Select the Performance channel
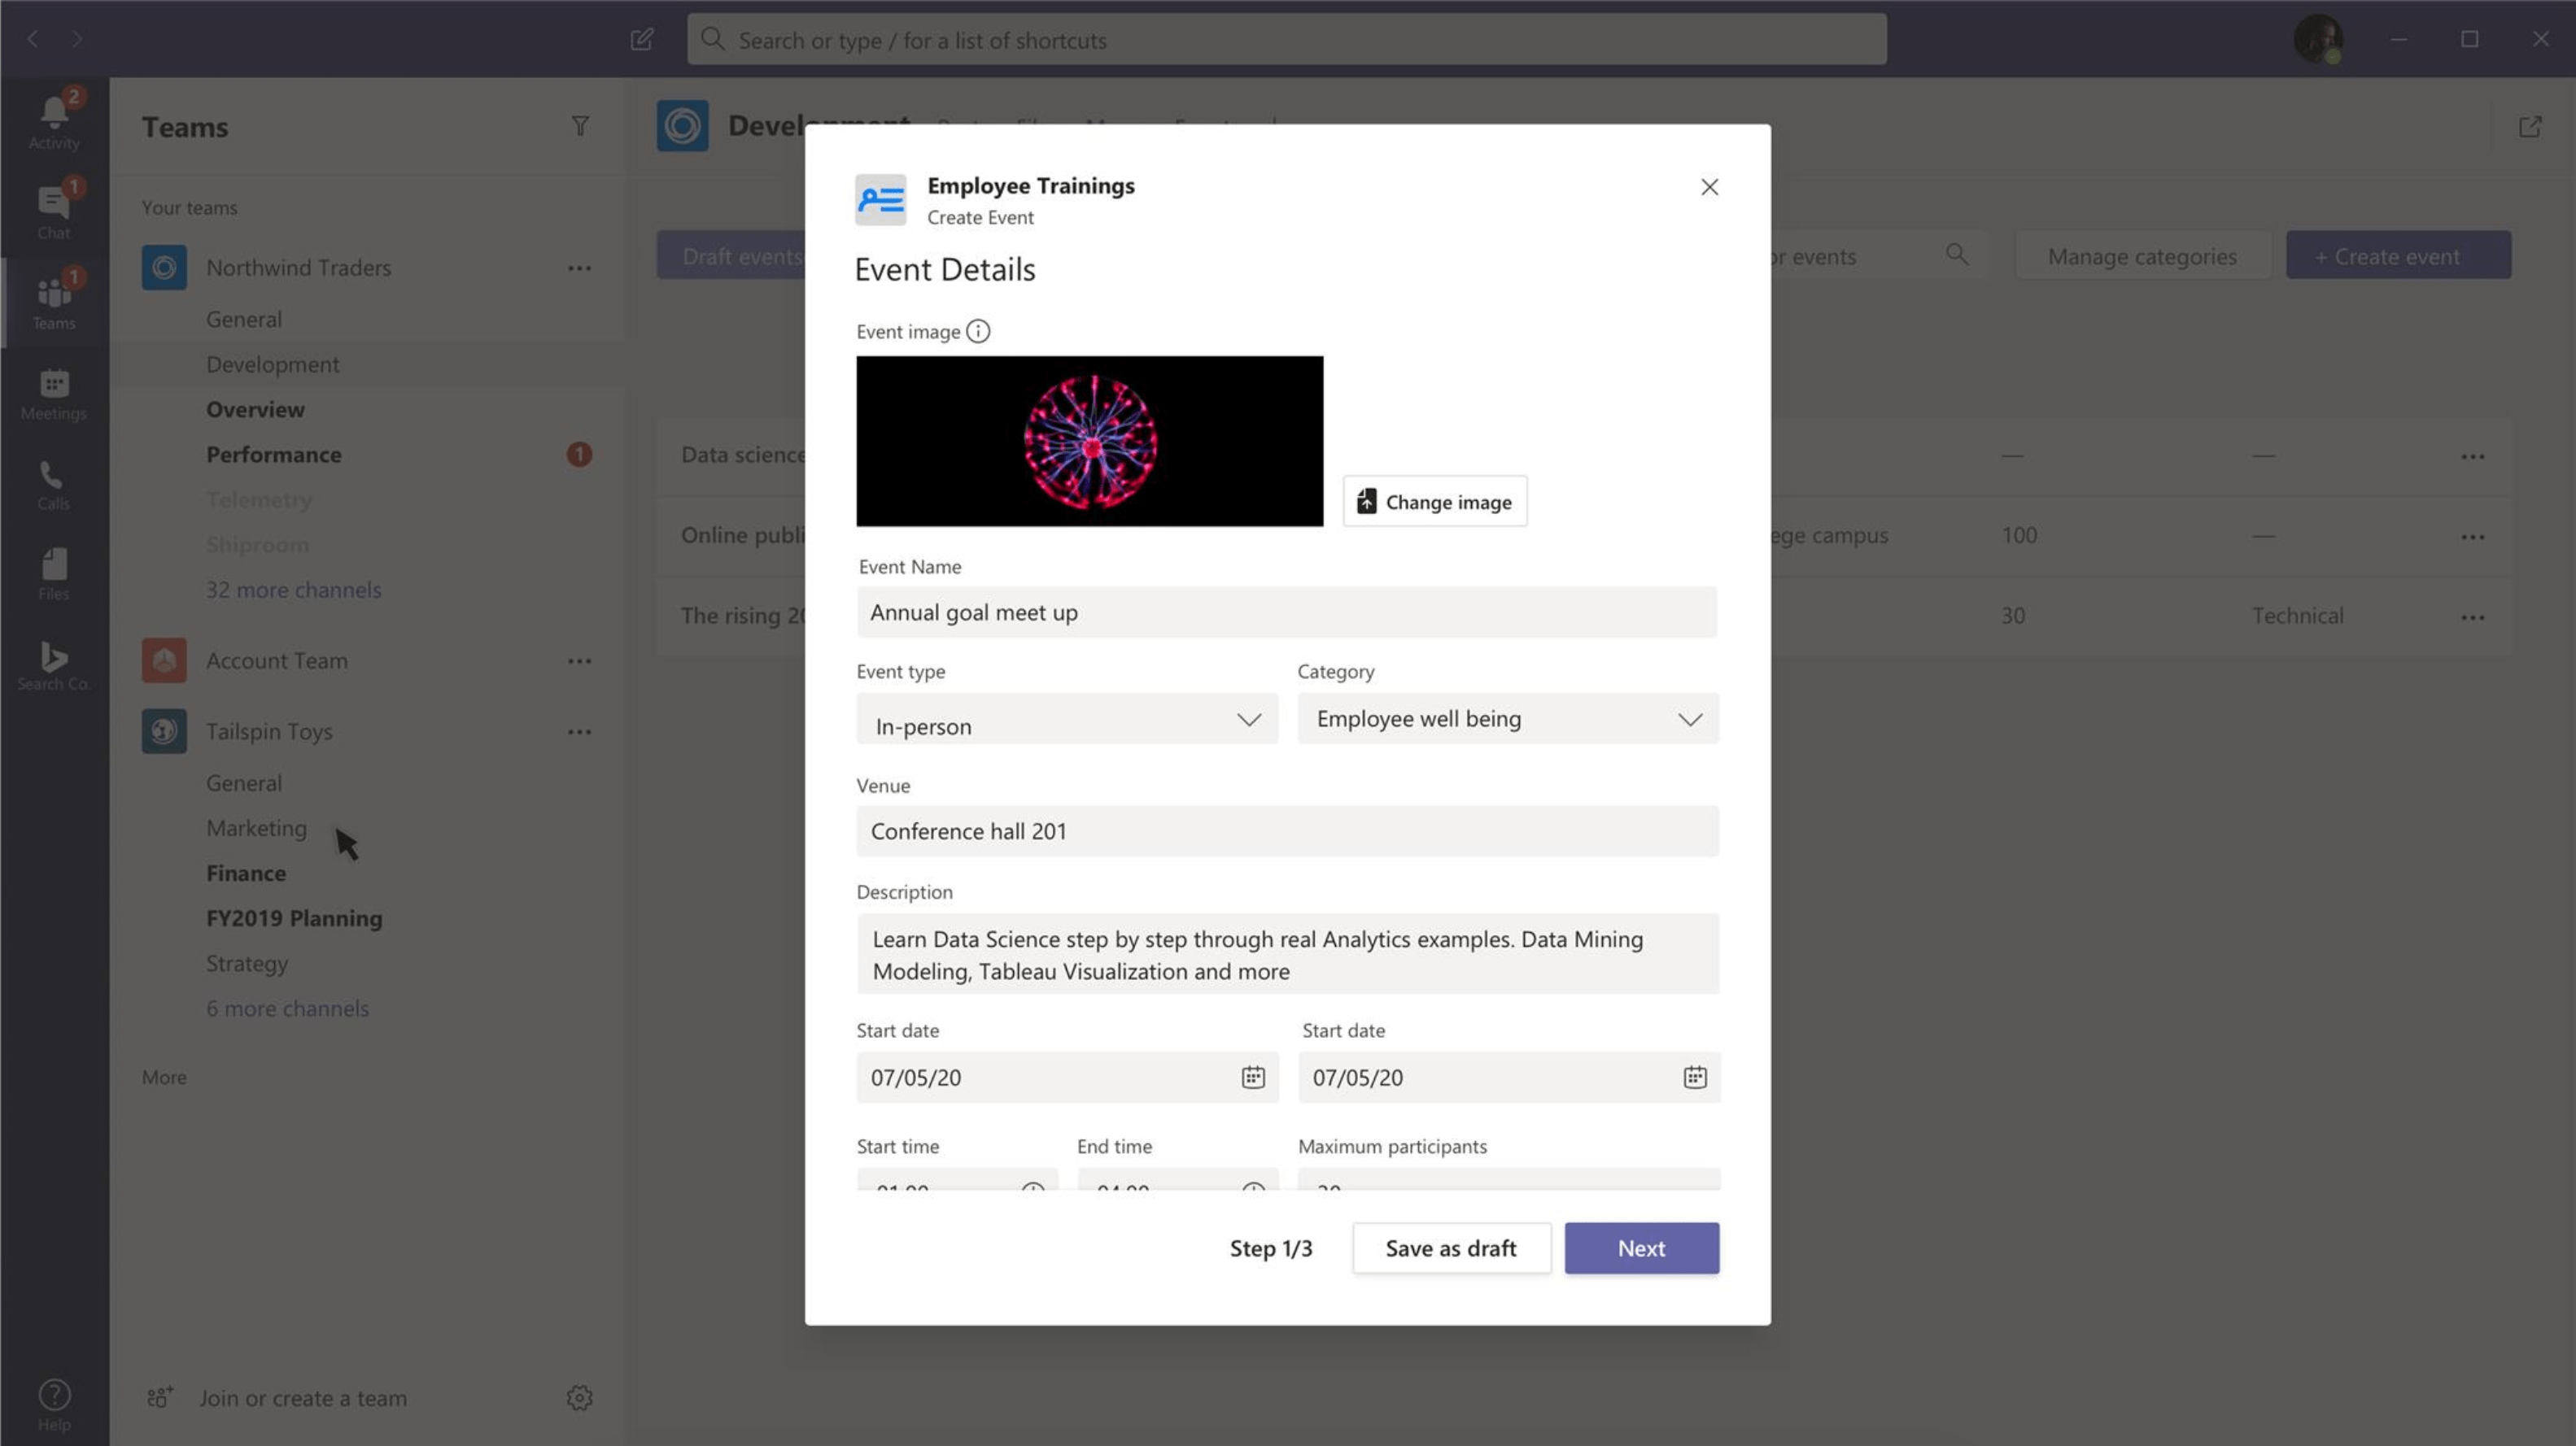 (273, 455)
